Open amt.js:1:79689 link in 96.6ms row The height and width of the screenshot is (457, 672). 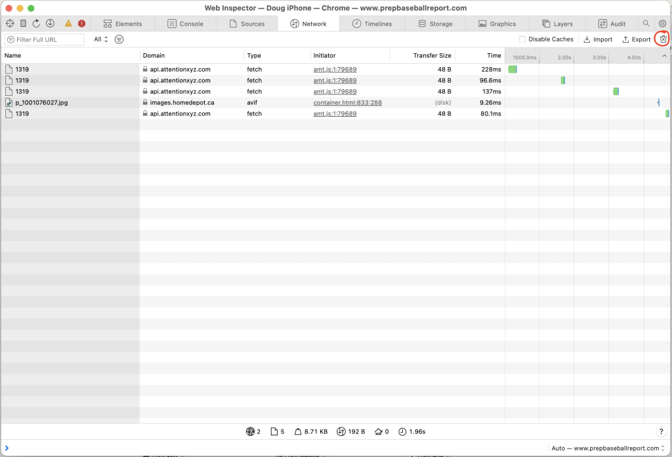[335, 80]
